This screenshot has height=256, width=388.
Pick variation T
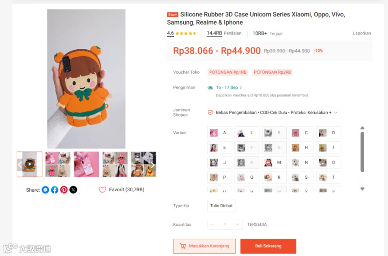coord(329,177)
